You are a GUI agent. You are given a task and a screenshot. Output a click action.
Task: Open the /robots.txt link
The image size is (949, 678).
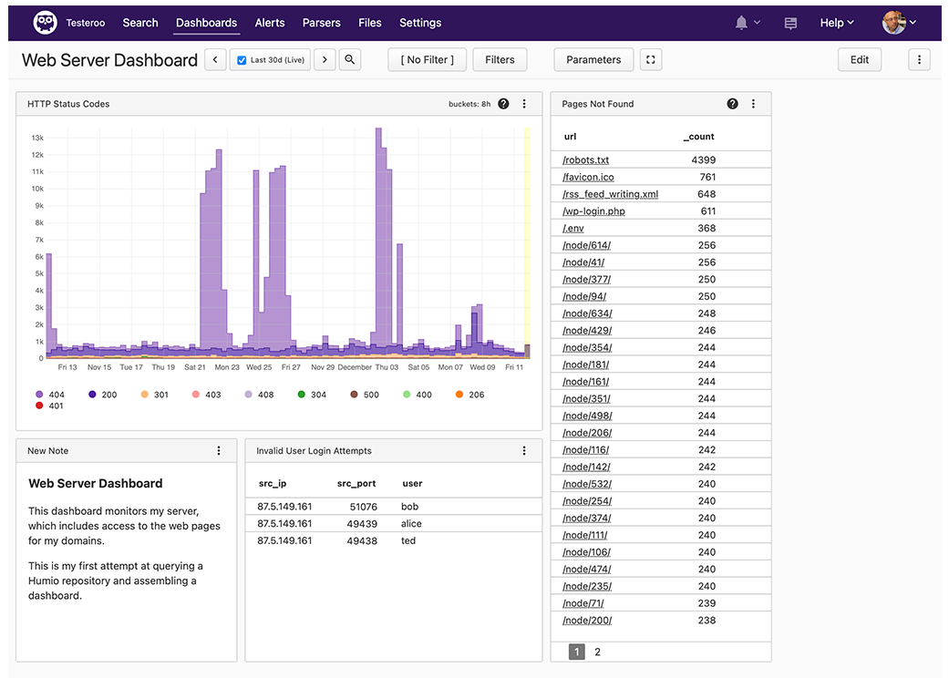[586, 160]
